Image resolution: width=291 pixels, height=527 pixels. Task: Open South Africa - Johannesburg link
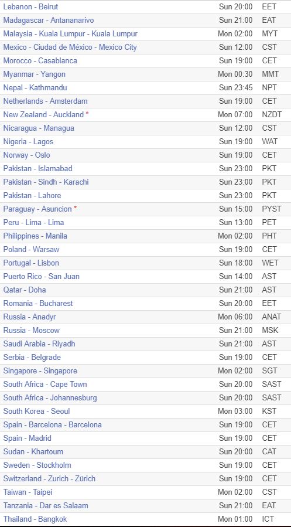tap(50, 397)
